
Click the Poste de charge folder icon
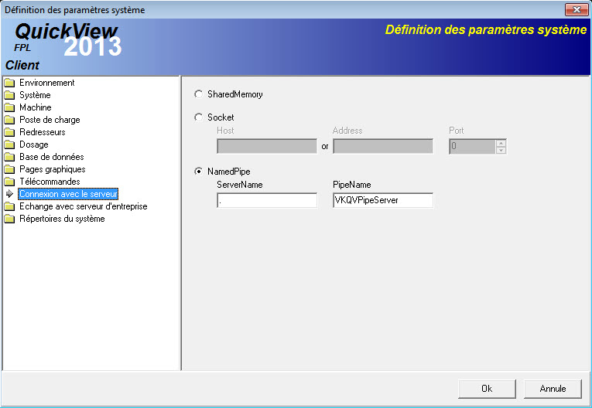tap(9, 121)
